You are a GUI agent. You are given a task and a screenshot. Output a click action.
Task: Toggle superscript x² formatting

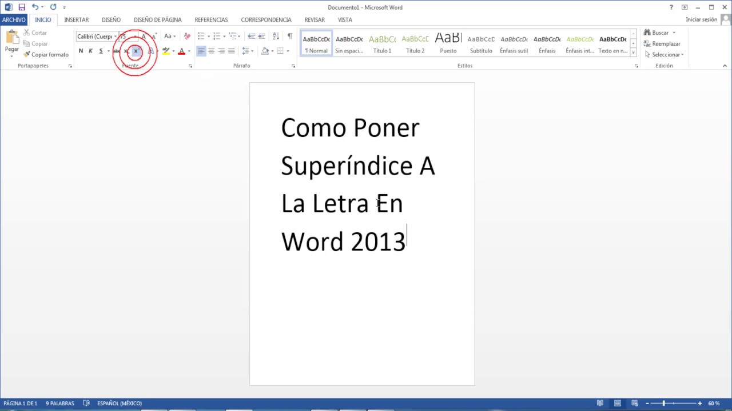point(136,51)
